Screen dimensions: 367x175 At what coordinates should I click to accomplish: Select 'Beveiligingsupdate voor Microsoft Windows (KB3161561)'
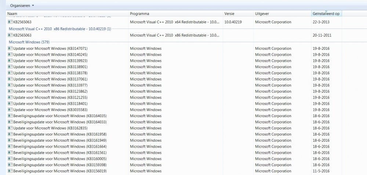(60, 153)
